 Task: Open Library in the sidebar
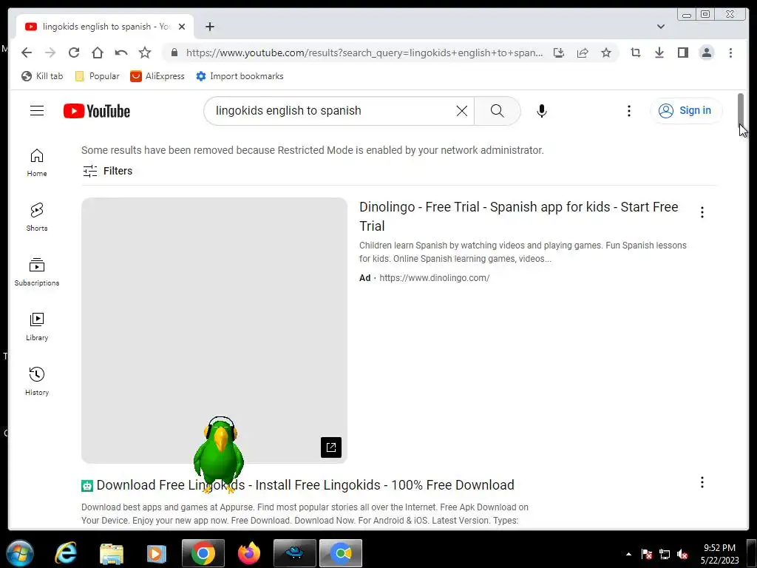click(37, 327)
